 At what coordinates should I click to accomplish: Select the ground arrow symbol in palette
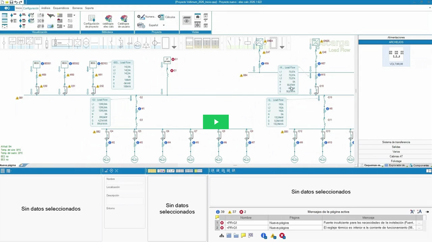174,44
